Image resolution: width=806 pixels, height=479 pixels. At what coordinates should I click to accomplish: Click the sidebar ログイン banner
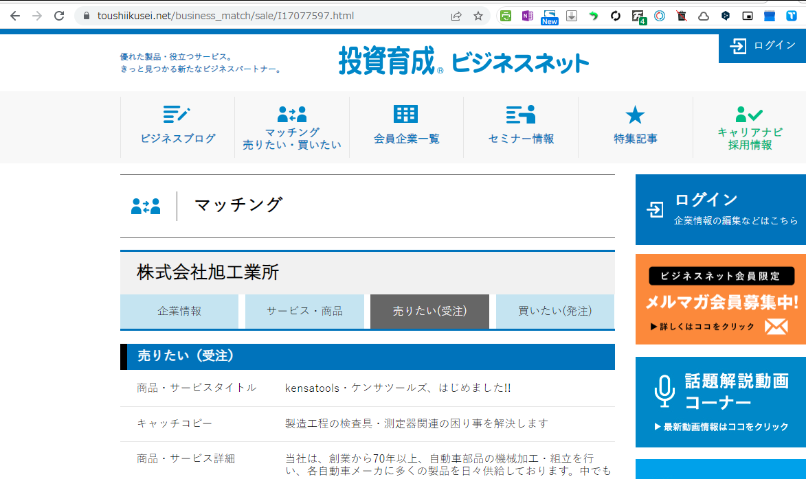point(721,209)
